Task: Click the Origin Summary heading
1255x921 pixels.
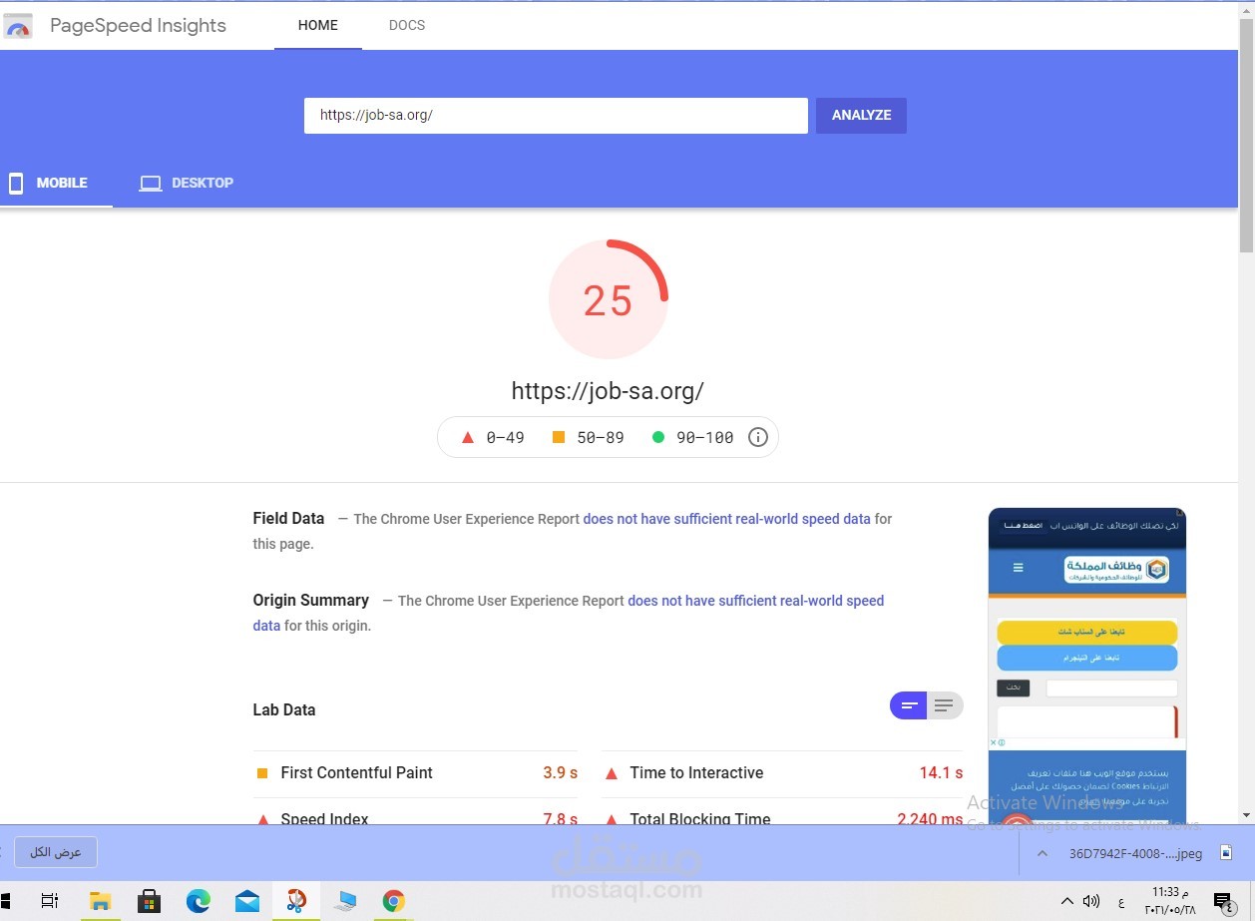Action: pyautogui.click(x=310, y=600)
